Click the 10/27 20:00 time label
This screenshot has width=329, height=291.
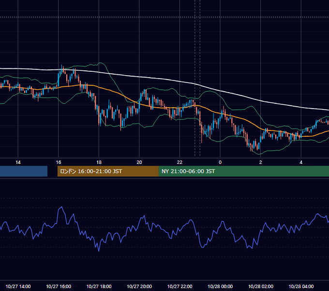pos(139,286)
